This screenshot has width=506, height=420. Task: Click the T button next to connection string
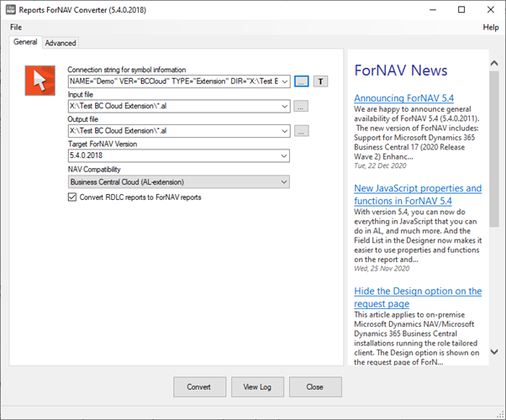pos(320,81)
